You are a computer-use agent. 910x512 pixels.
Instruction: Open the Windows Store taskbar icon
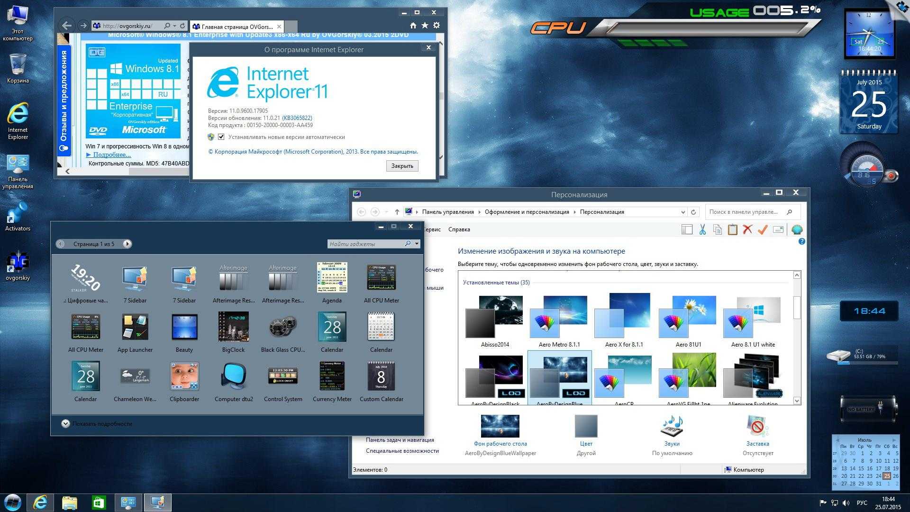tap(99, 502)
